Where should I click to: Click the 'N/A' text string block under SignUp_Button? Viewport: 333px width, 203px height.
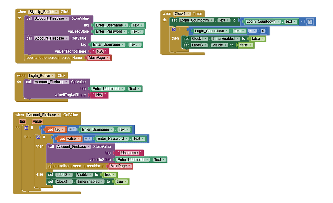(100, 51)
